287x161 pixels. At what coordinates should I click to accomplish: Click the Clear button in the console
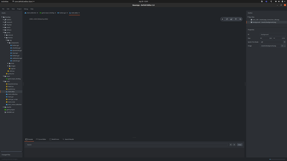pyautogui.click(x=240, y=145)
